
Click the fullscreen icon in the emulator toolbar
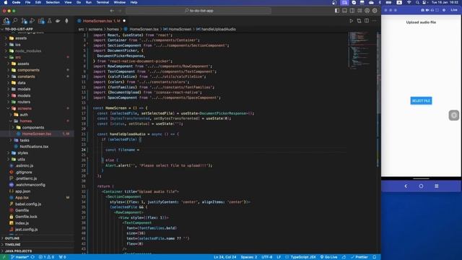[x=437, y=10]
